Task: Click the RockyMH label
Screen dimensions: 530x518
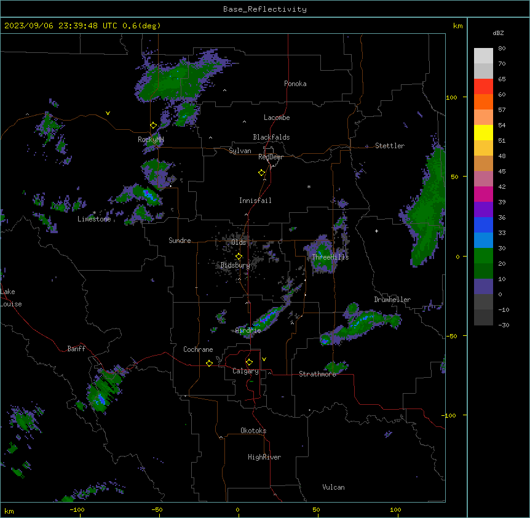Action: (151, 139)
